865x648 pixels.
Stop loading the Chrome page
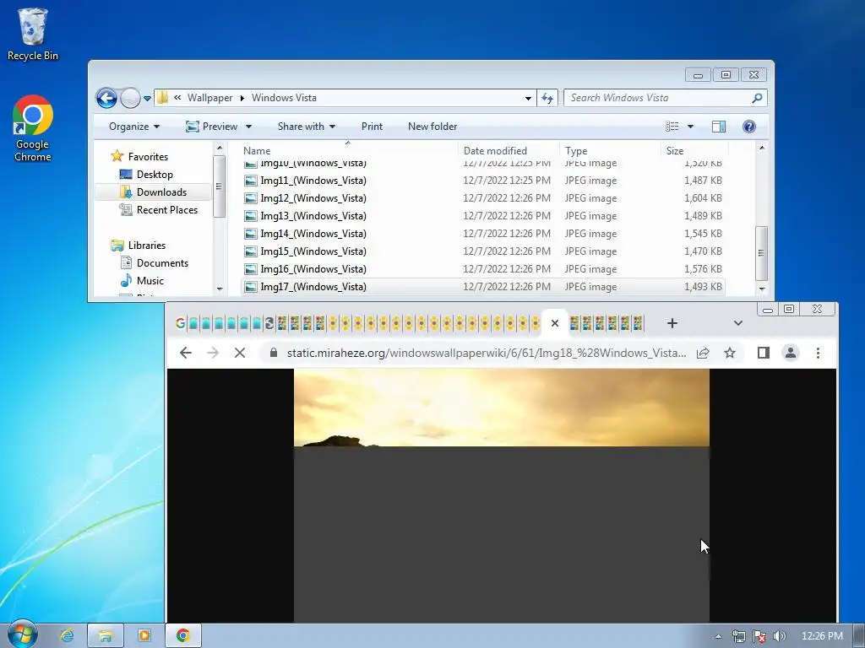pyautogui.click(x=240, y=354)
